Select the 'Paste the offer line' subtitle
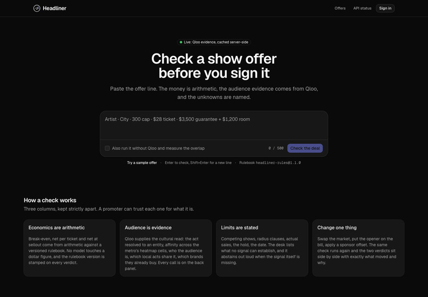Image resolution: width=428 pixels, height=297 pixels. 214,93
